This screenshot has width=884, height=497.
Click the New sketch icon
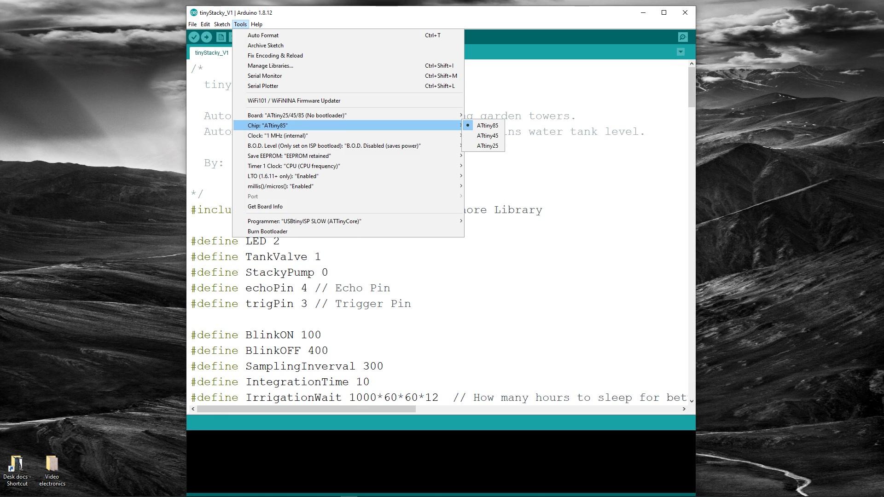click(221, 37)
